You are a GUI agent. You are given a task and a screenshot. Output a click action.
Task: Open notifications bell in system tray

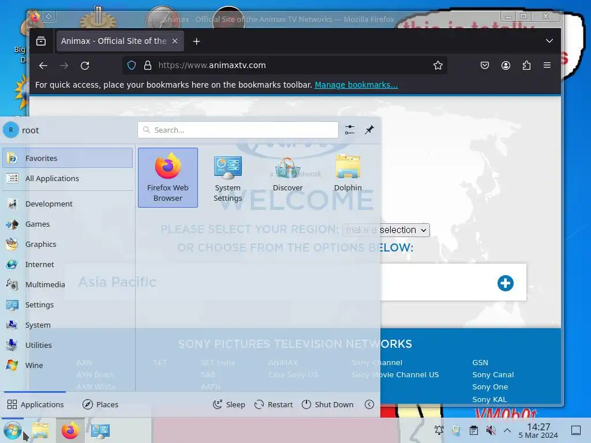pos(439,430)
